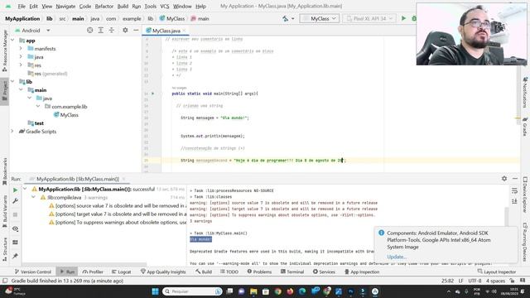
Task: Open the VCS menu
Action: click(165, 7)
